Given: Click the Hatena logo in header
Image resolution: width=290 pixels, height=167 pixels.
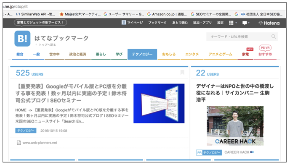Looking at the screenshot, I should [269, 23].
